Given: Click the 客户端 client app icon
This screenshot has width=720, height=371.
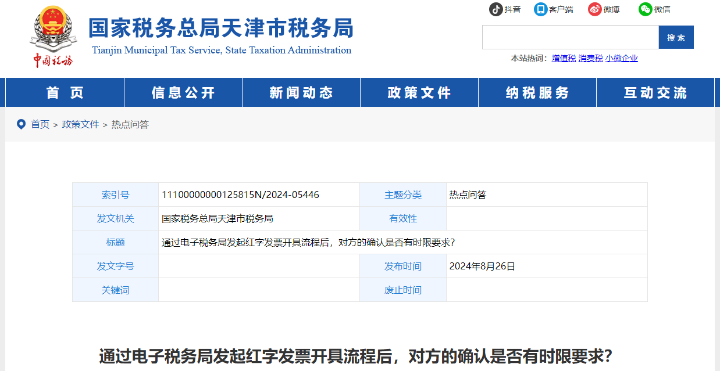Looking at the screenshot, I should (x=541, y=9).
